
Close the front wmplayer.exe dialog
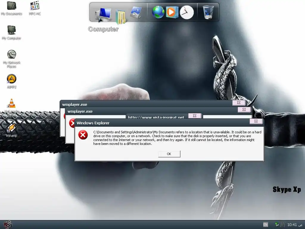pos(244,109)
